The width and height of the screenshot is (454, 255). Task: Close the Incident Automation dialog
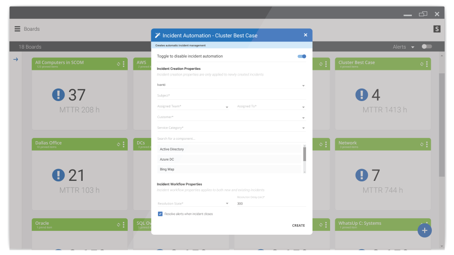(x=306, y=35)
